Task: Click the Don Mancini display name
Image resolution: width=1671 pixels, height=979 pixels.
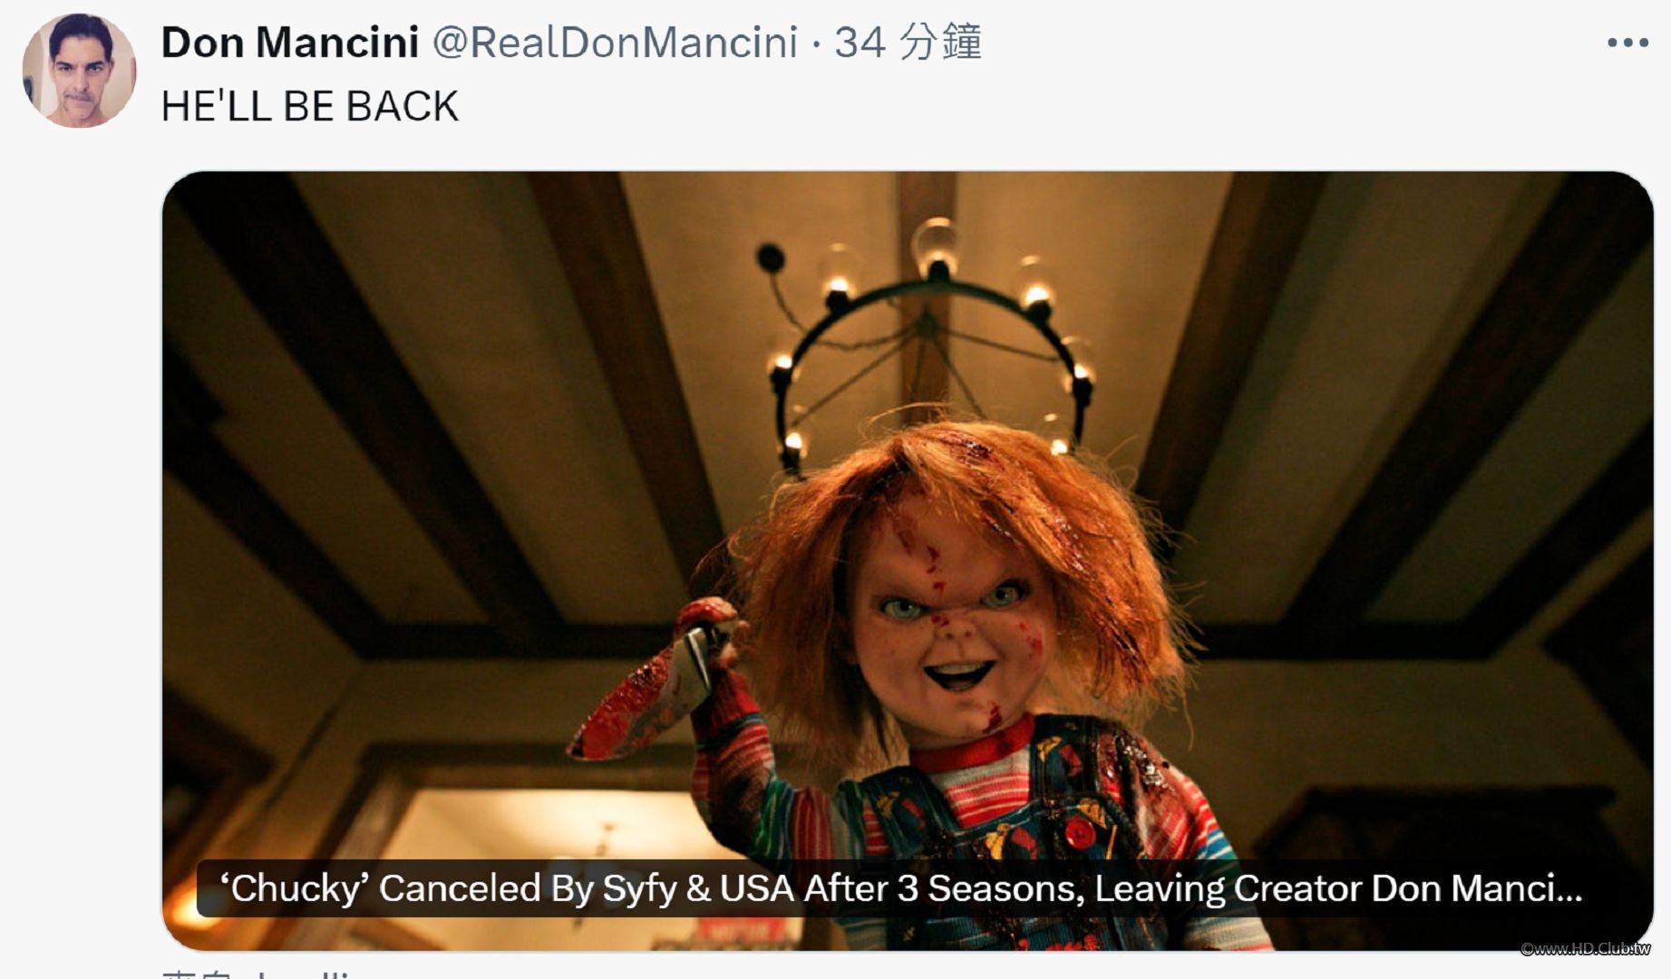Action: tap(290, 43)
